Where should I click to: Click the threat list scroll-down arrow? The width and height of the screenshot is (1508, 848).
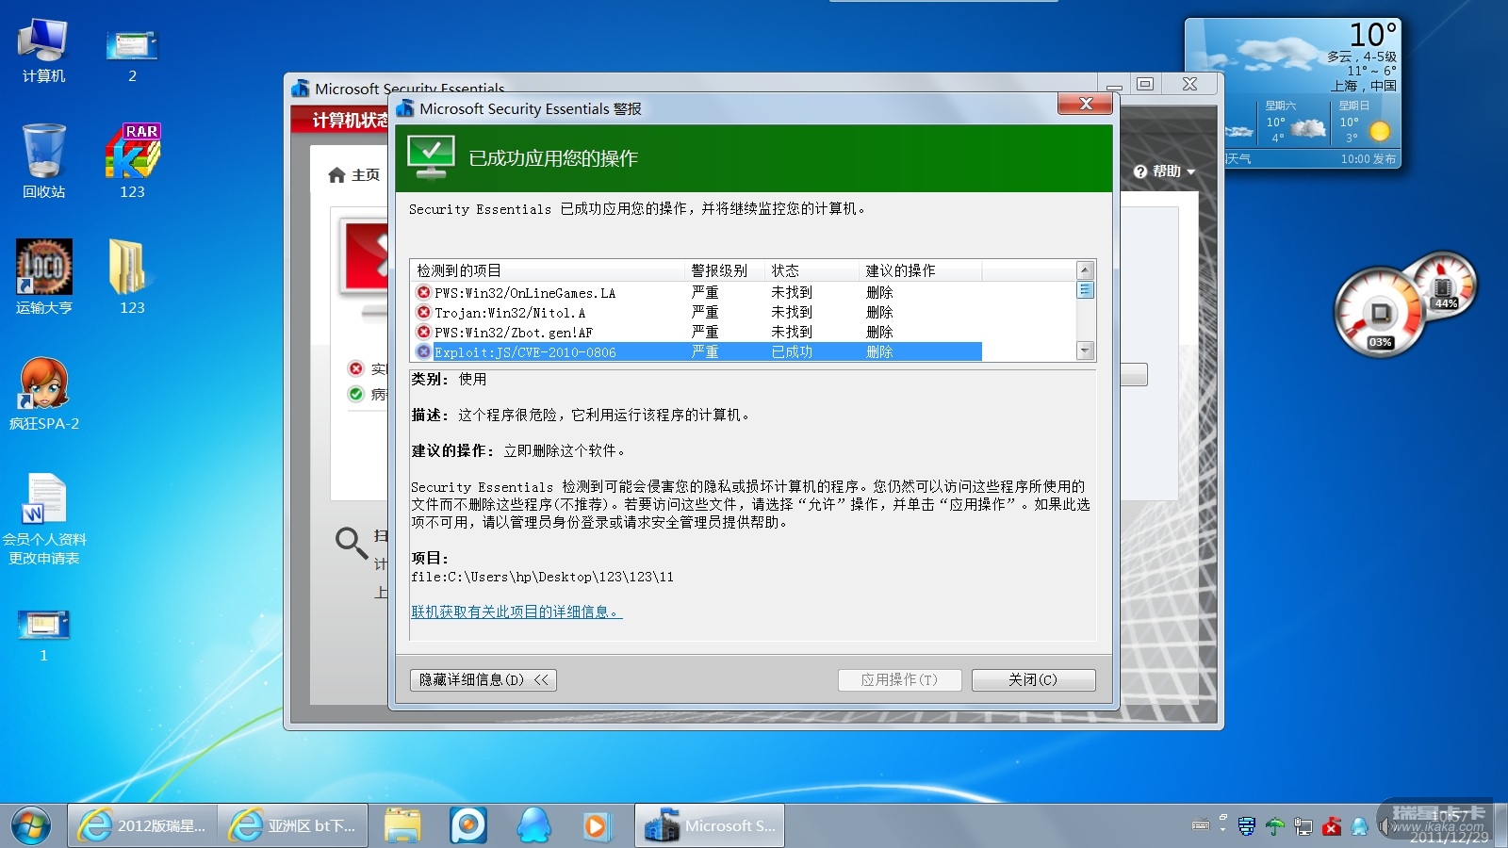(1085, 351)
